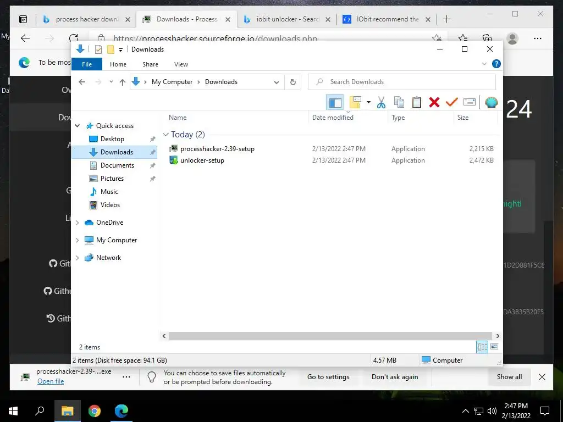The height and width of the screenshot is (422, 563).
Task: Open the folder options toolbar icon
Action: [355, 102]
